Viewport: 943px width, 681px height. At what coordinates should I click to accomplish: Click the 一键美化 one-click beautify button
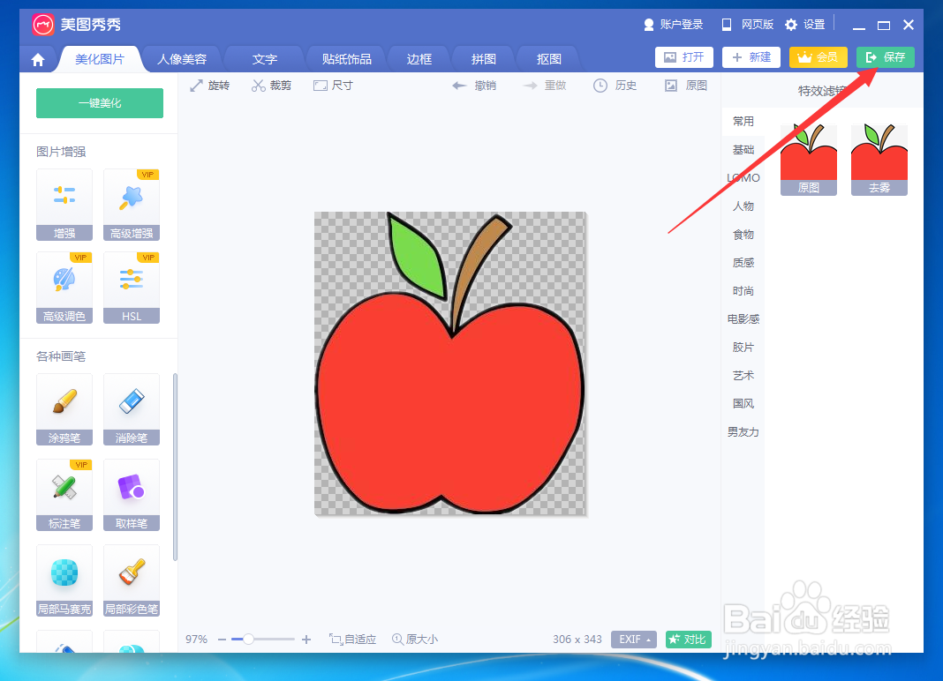[x=99, y=102]
